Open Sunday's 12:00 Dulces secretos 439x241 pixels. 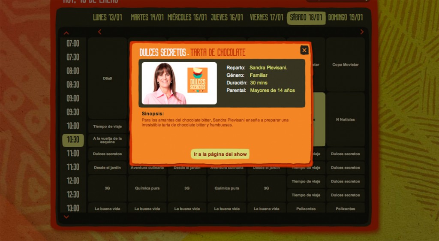coord(346,181)
